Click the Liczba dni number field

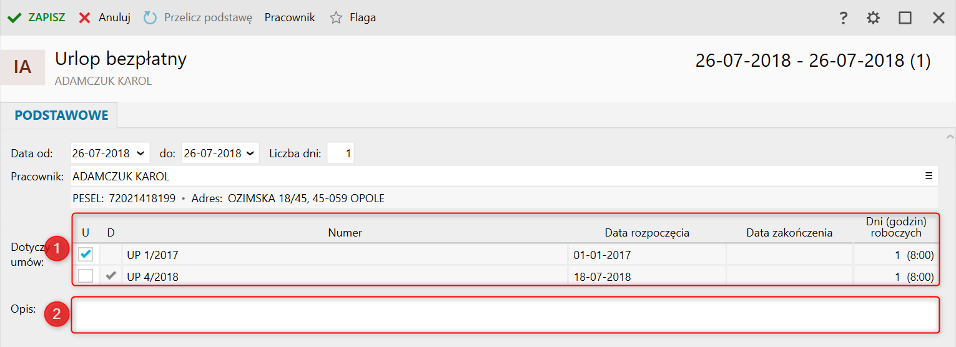click(340, 153)
